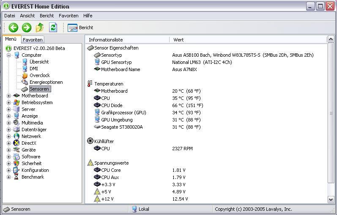Refresh the sensor readings

click(x=53, y=28)
